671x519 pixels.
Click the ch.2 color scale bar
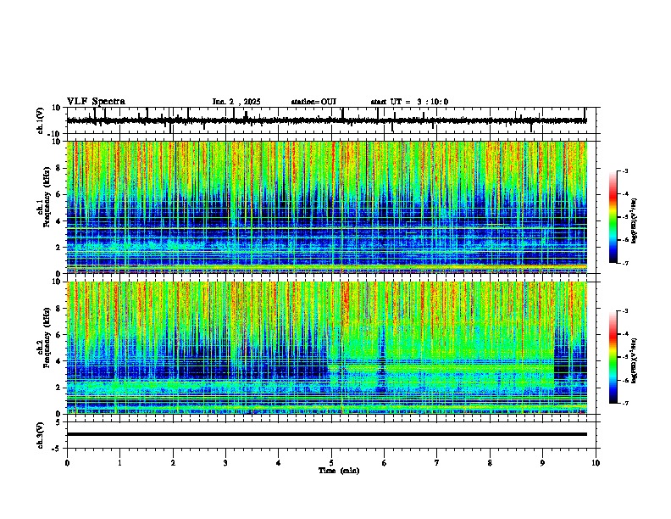coord(613,357)
